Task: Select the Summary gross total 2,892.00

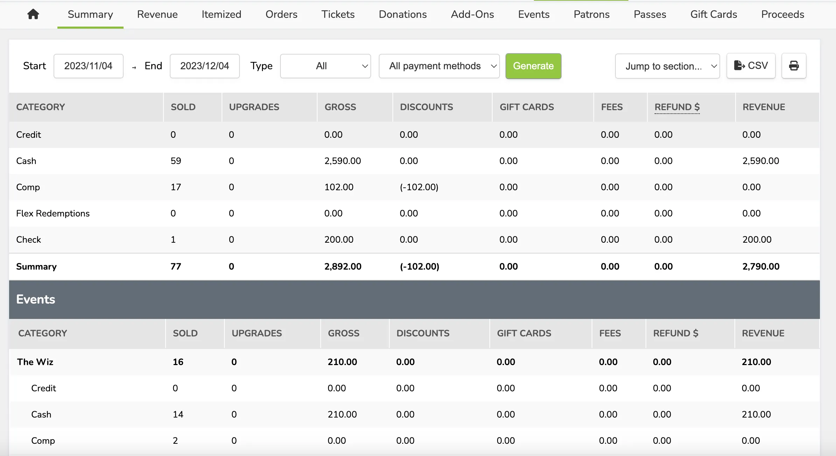Action: (343, 266)
